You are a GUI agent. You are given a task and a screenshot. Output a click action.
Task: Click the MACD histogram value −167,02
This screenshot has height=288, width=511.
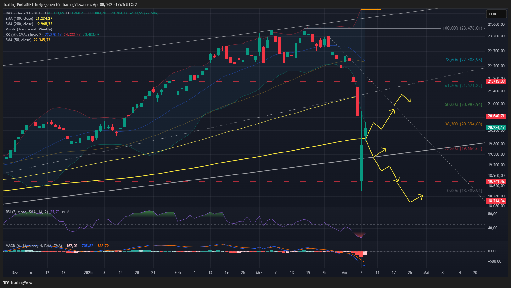71,246
